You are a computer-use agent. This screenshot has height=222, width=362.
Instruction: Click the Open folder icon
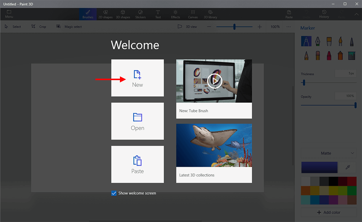tap(137, 117)
